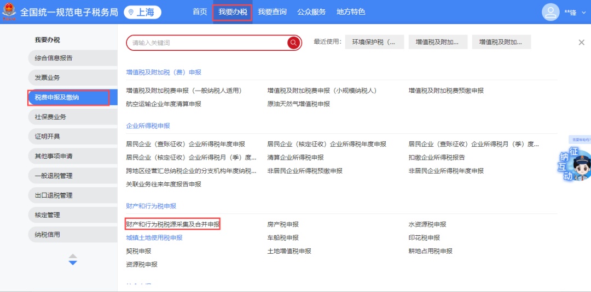This screenshot has width=591, height=292.
Task: Expand sidebar list with down arrow
Action: pyautogui.click(x=73, y=263)
